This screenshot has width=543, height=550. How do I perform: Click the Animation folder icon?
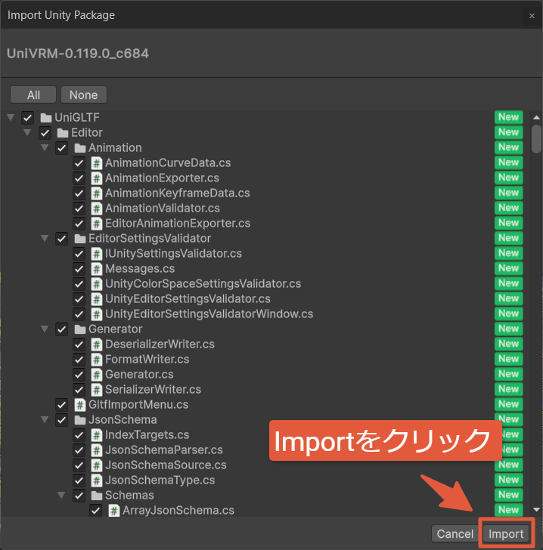tap(80, 148)
